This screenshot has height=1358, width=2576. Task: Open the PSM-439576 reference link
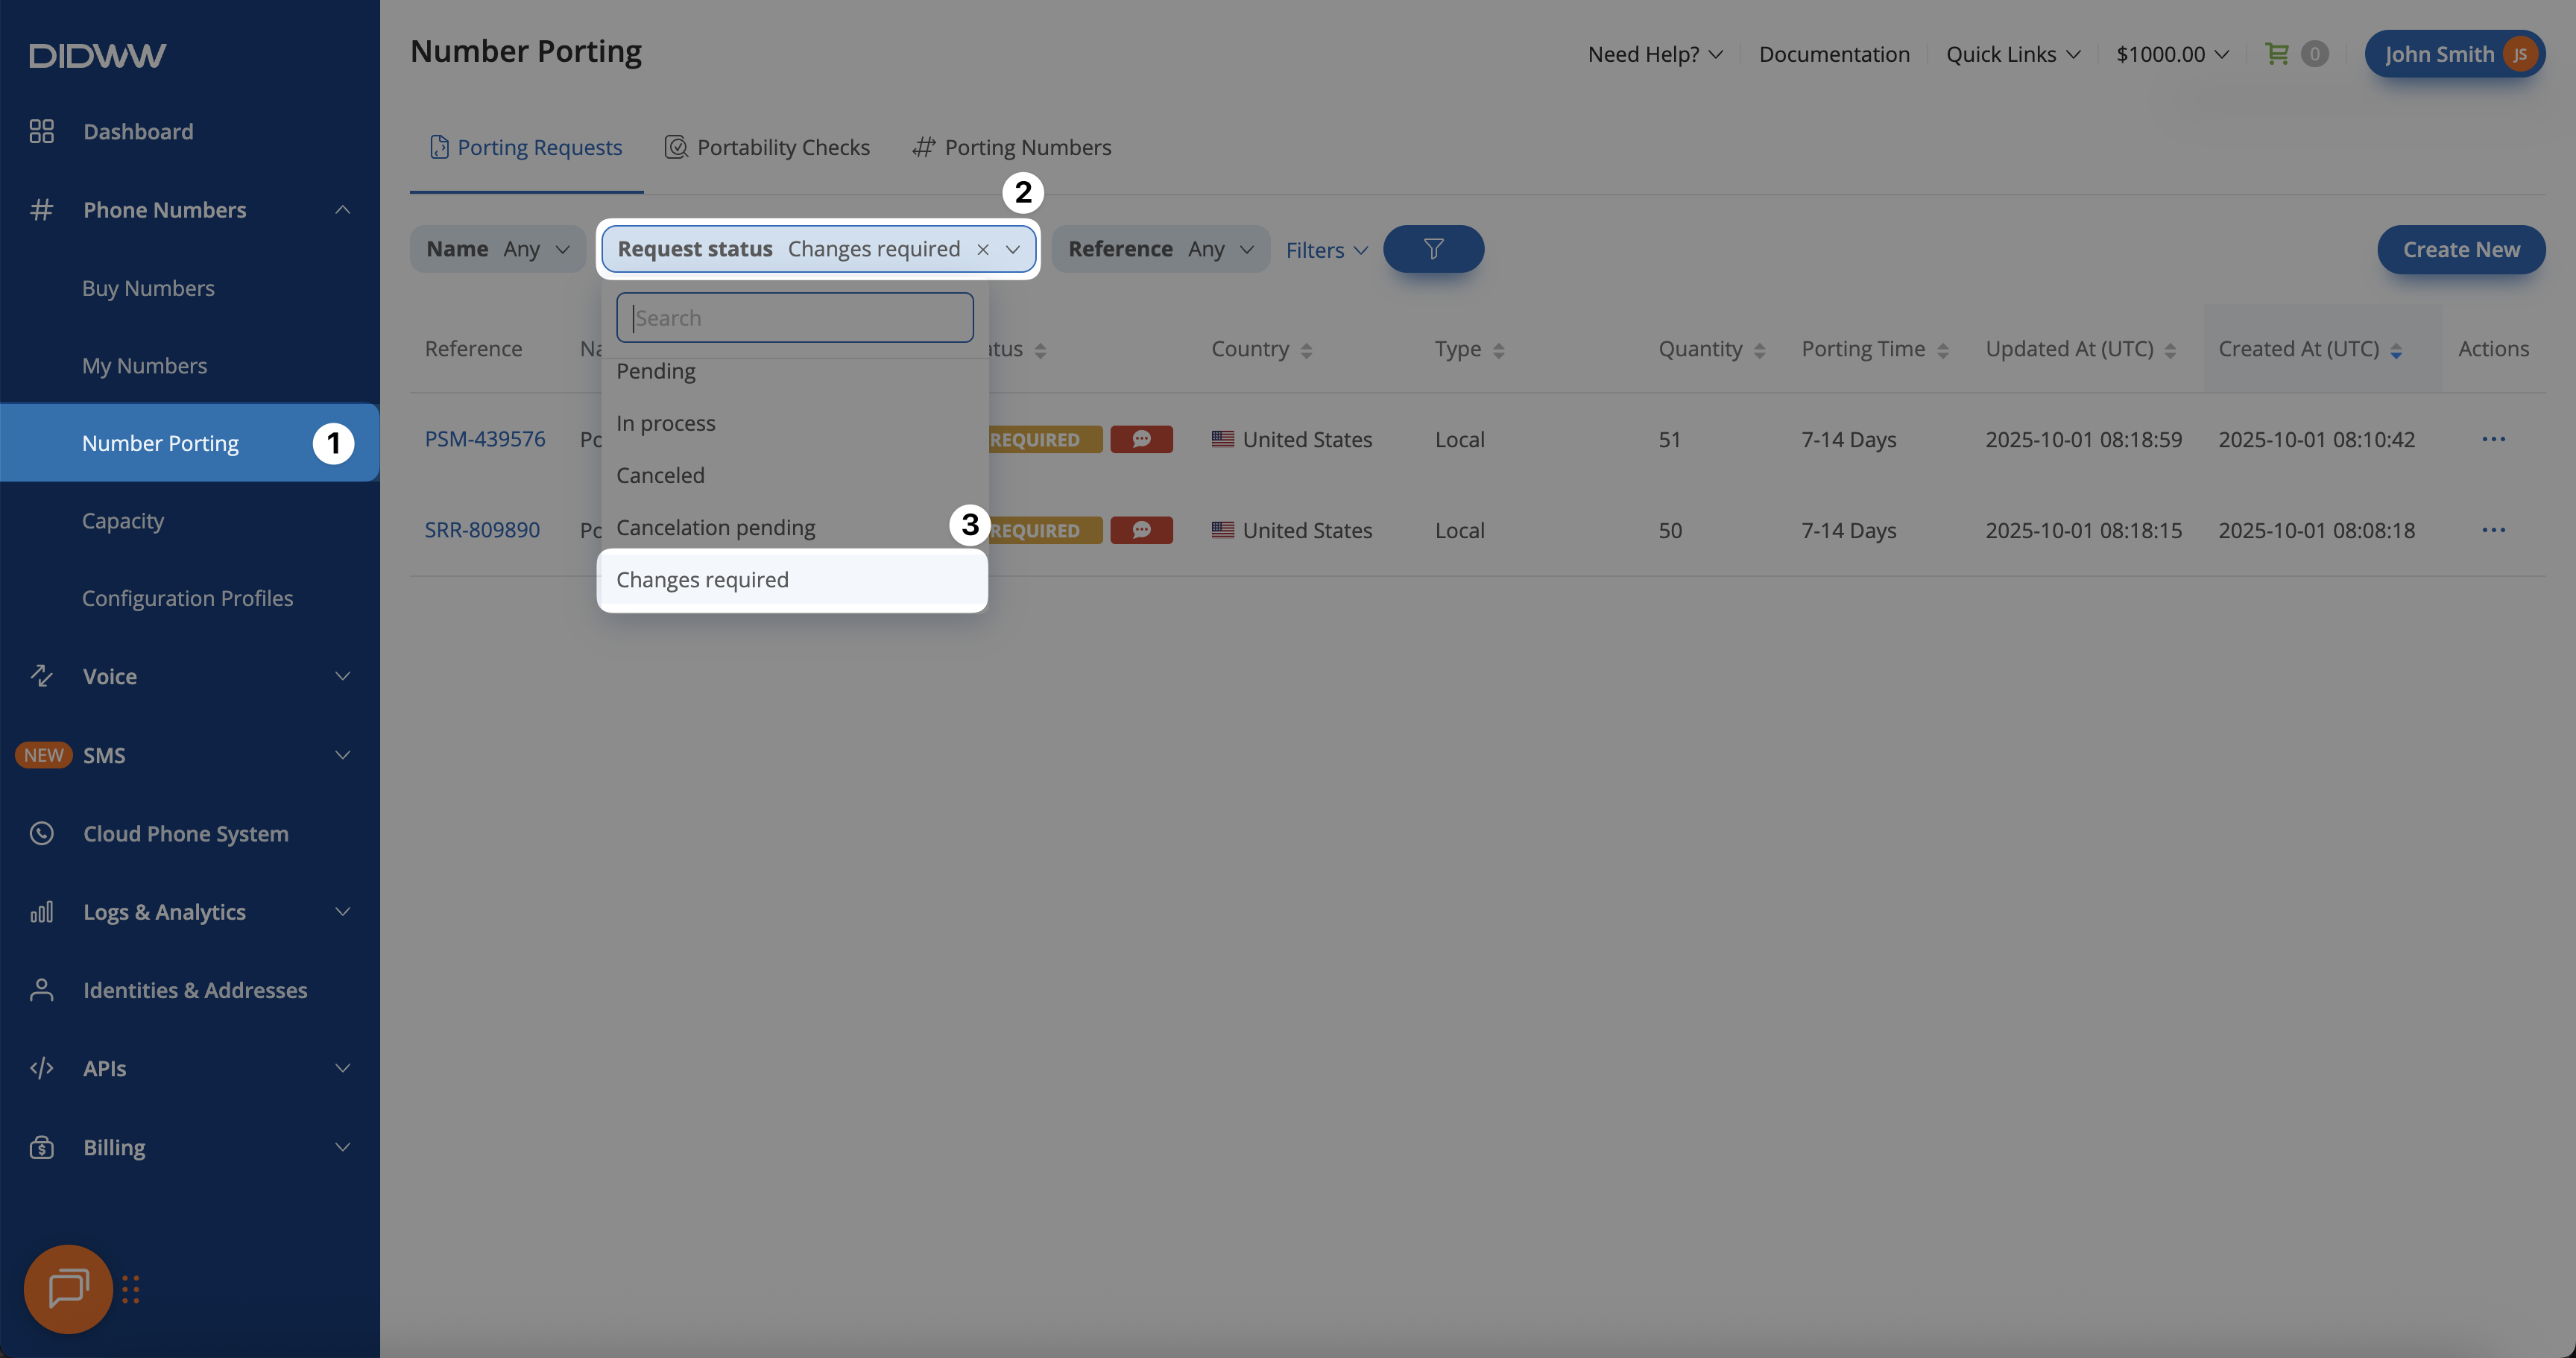point(485,439)
